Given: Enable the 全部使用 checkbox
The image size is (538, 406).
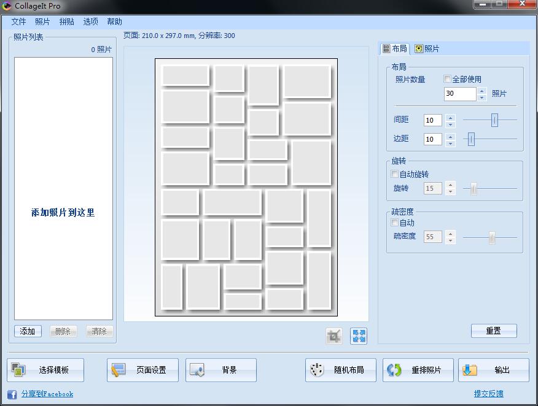Looking at the screenshot, I should click(x=447, y=79).
